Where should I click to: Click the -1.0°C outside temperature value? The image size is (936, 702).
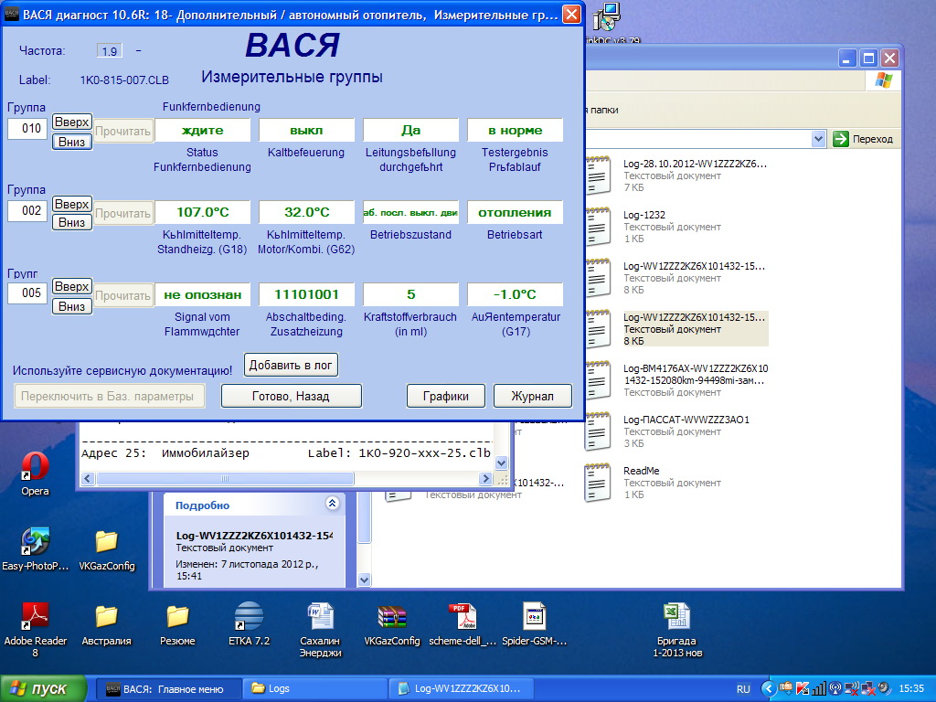click(515, 295)
